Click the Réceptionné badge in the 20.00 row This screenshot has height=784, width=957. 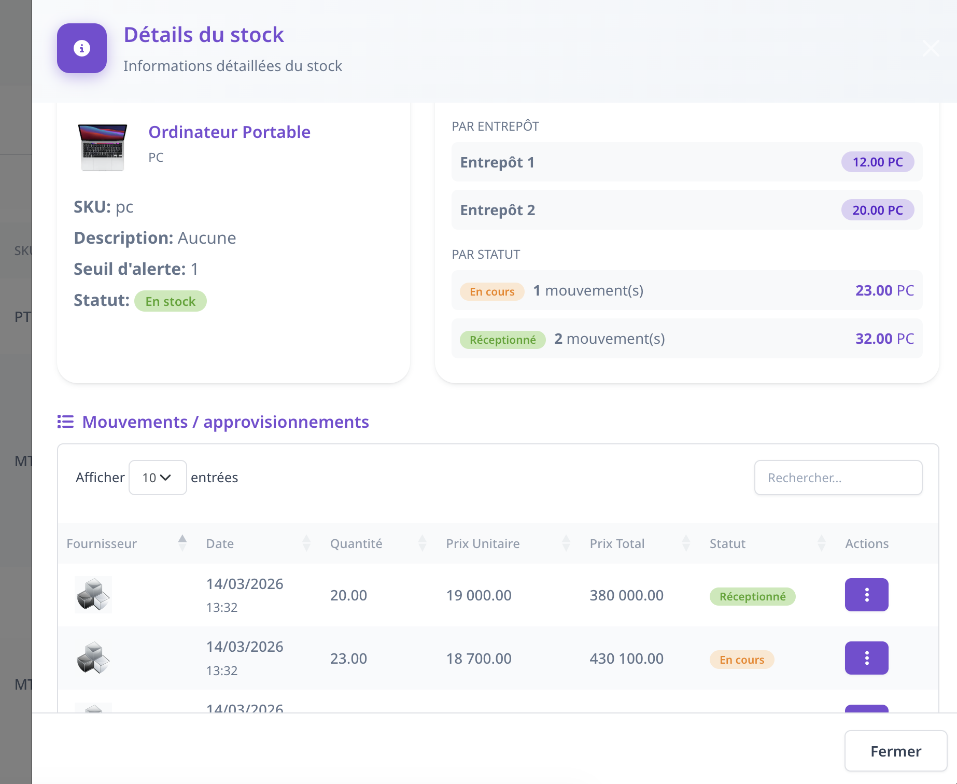tap(752, 596)
